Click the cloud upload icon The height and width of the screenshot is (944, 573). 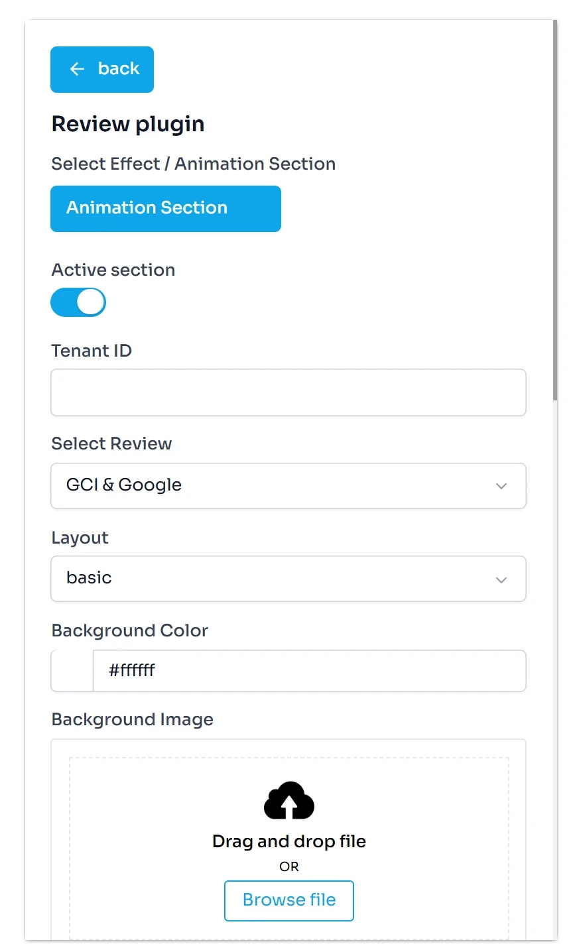pos(289,800)
